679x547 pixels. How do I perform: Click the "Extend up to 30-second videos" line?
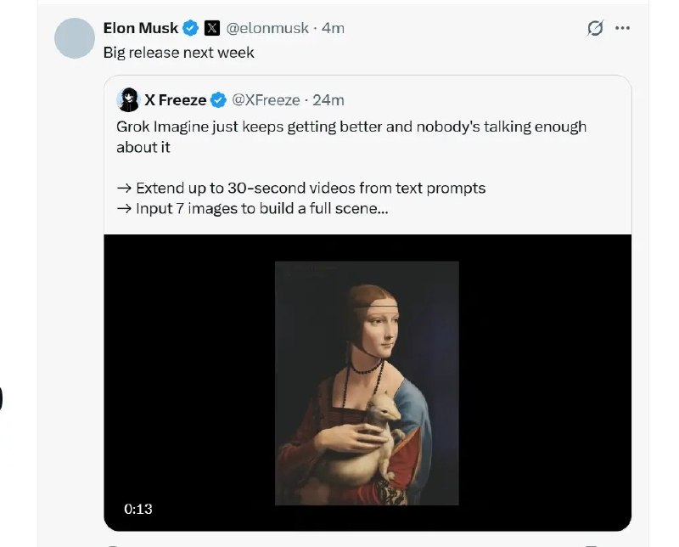[x=301, y=188]
